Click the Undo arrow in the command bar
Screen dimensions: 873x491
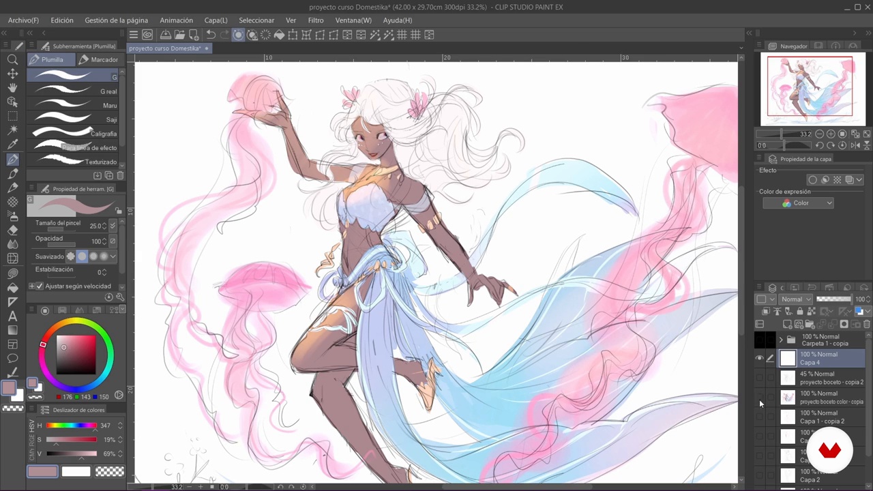[x=211, y=35]
